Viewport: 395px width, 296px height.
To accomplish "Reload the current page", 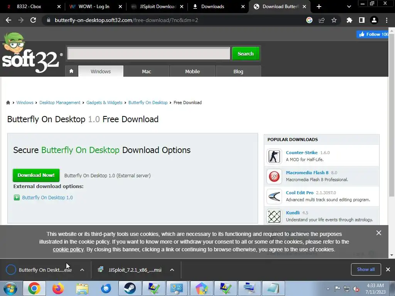I will [x=33, y=20].
